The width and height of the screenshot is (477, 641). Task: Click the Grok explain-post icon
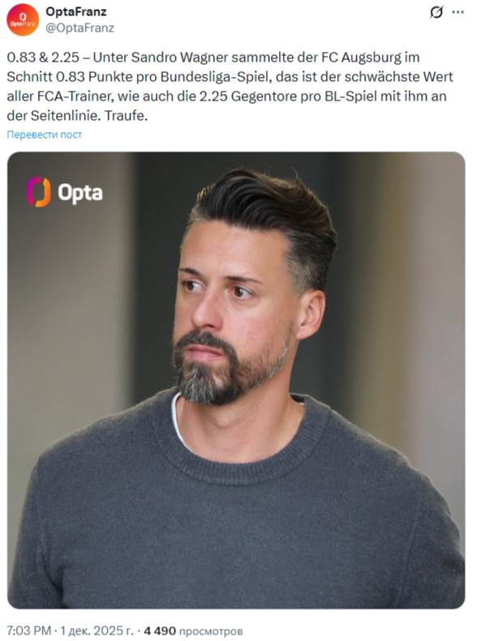point(436,12)
